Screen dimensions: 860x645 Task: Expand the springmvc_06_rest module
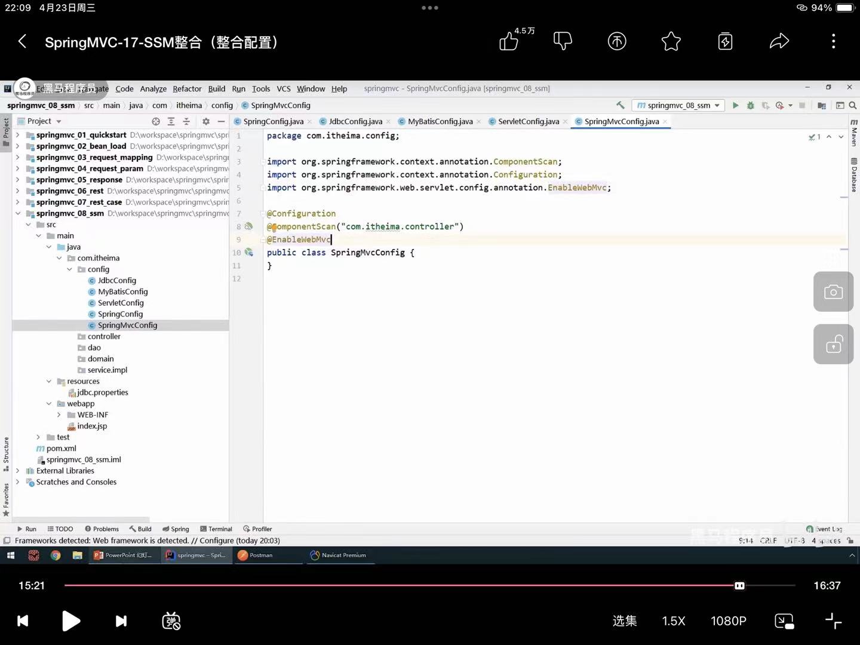click(18, 191)
